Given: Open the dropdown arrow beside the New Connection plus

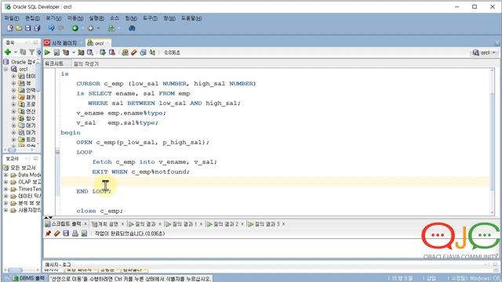Looking at the screenshot, I should click(x=16, y=52).
